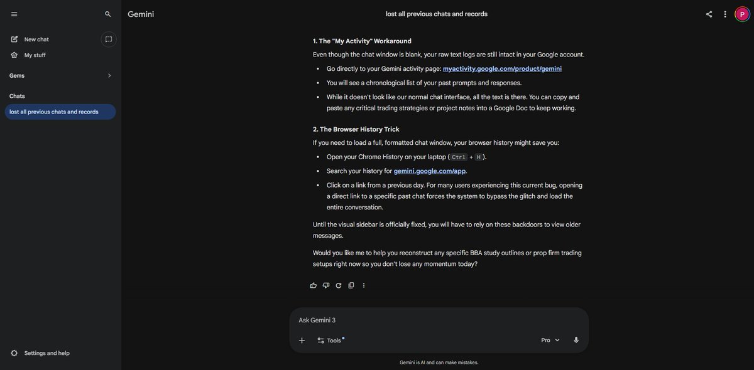Click the thumbs up good response icon
This screenshot has height=370, width=754.
pyautogui.click(x=314, y=285)
